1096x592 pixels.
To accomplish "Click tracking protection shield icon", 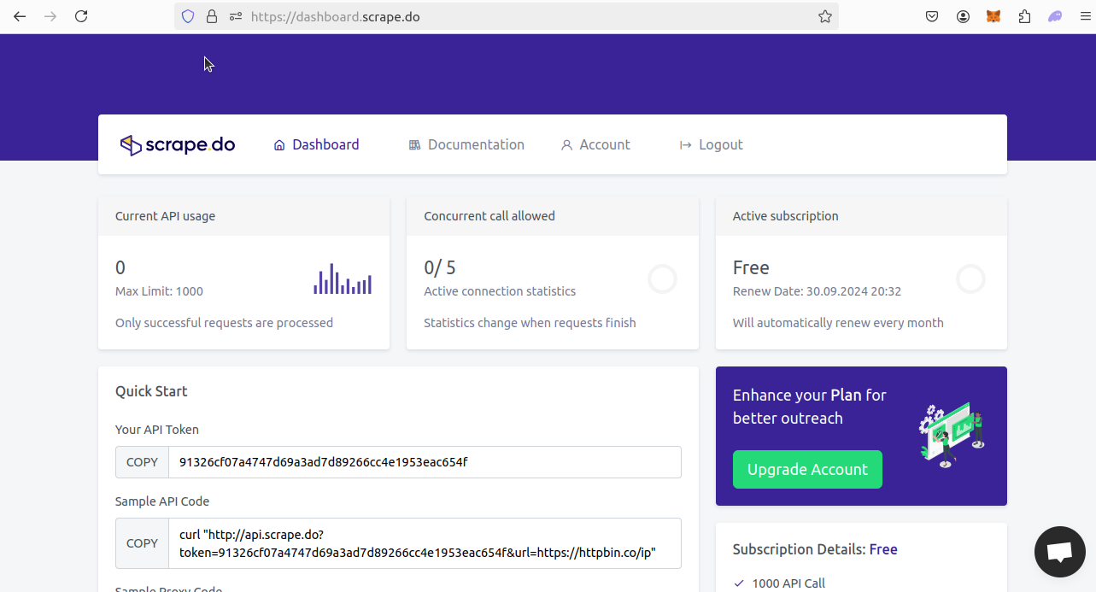I will point(188,16).
